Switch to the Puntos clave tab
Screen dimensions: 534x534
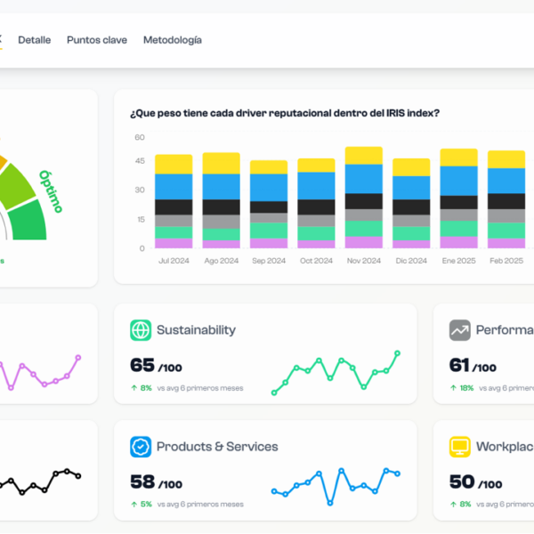pyautogui.click(x=97, y=40)
